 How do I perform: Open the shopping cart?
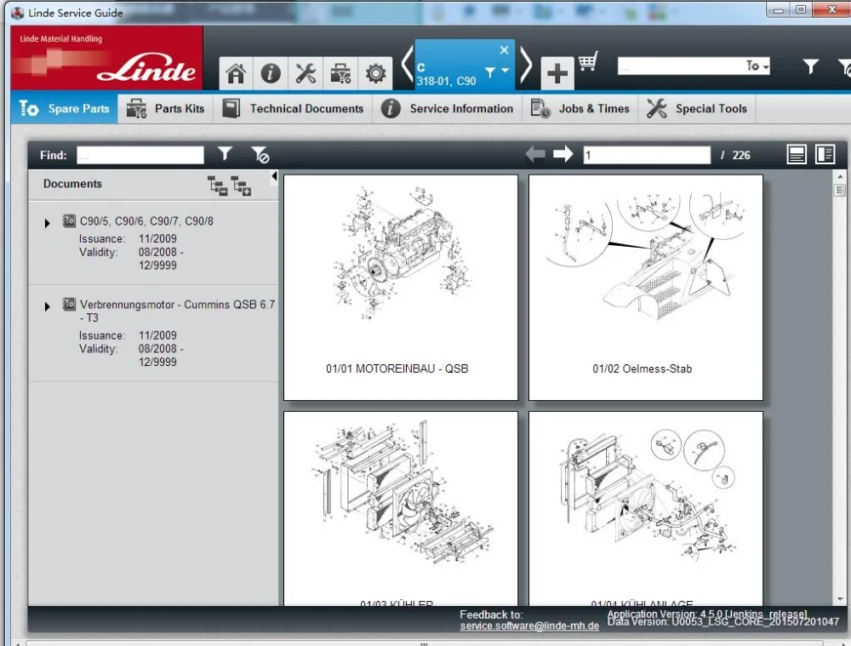(x=588, y=61)
